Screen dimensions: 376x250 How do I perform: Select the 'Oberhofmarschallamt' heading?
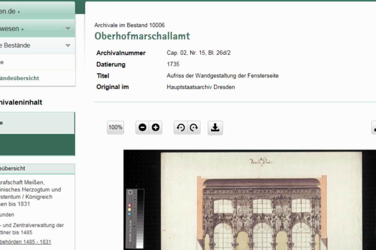point(142,36)
